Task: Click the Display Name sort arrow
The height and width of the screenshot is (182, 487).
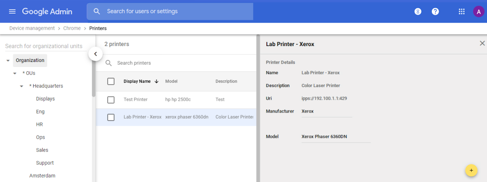Action: pyautogui.click(x=157, y=81)
